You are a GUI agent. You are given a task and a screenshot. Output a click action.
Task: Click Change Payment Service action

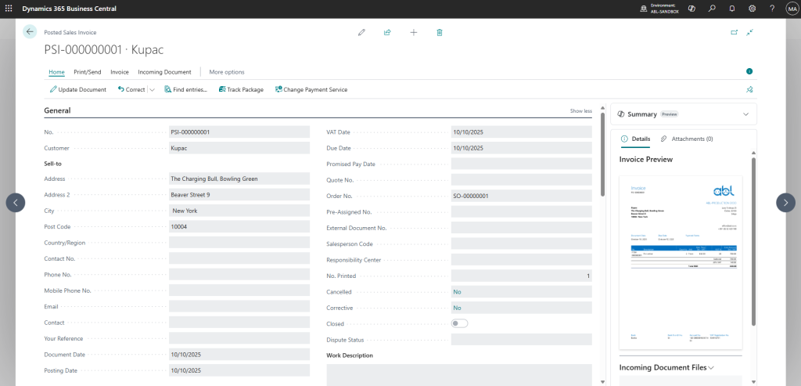coord(311,89)
